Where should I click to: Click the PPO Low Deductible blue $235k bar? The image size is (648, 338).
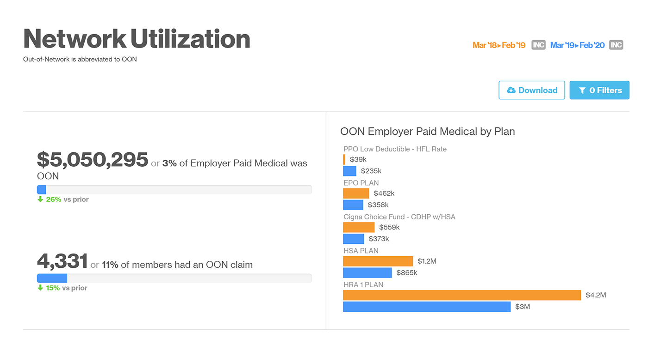point(349,171)
